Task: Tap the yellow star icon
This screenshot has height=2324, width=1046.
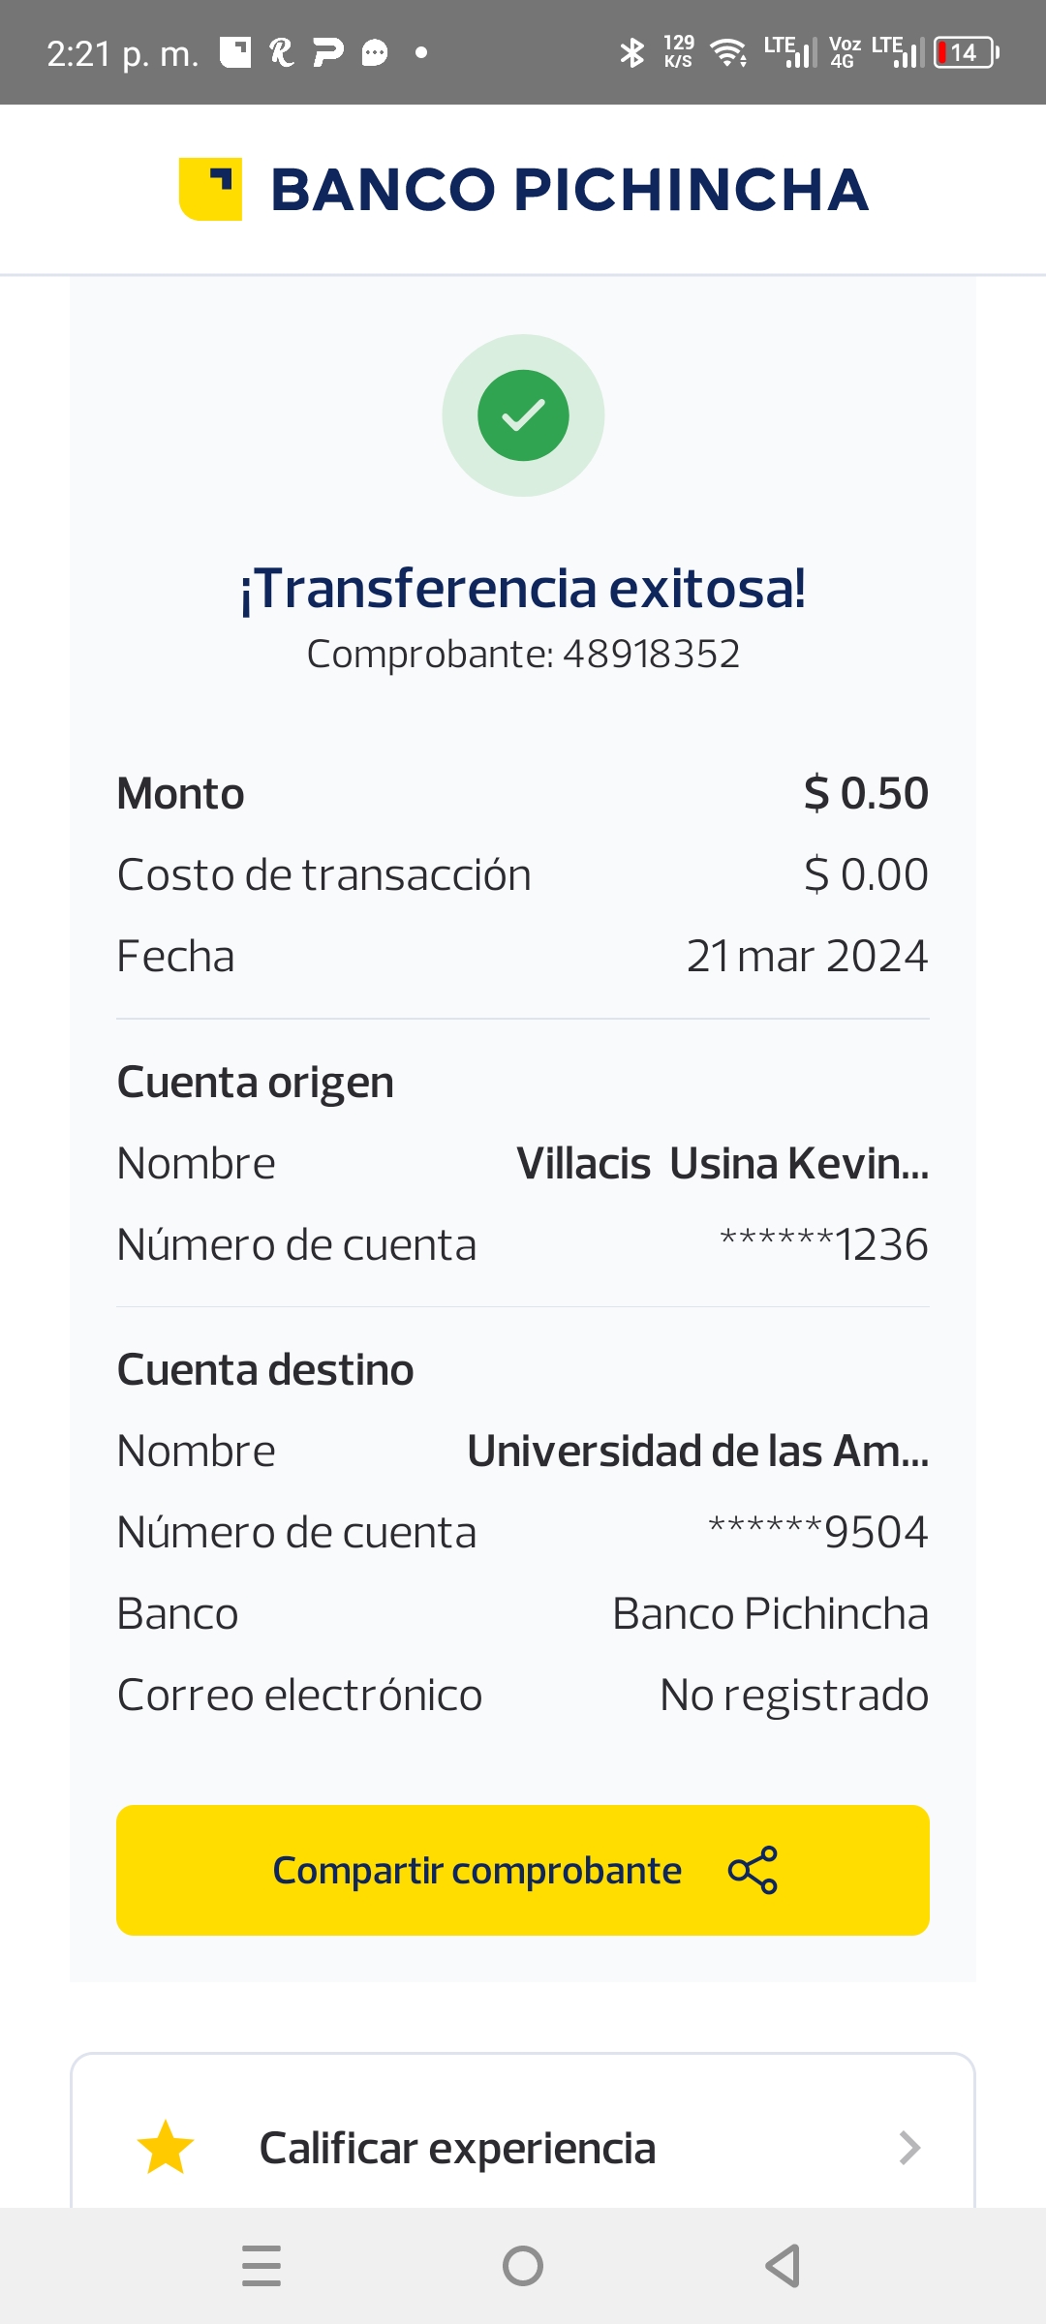Action: [166, 2148]
